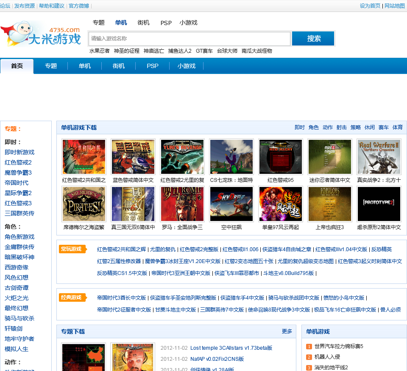Click the 官方微博 link in top bar

(79, 6)
